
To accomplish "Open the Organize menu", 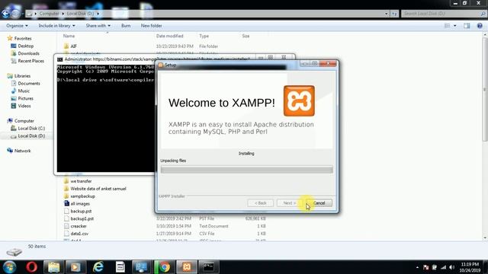I will click(x=17, y=26).
